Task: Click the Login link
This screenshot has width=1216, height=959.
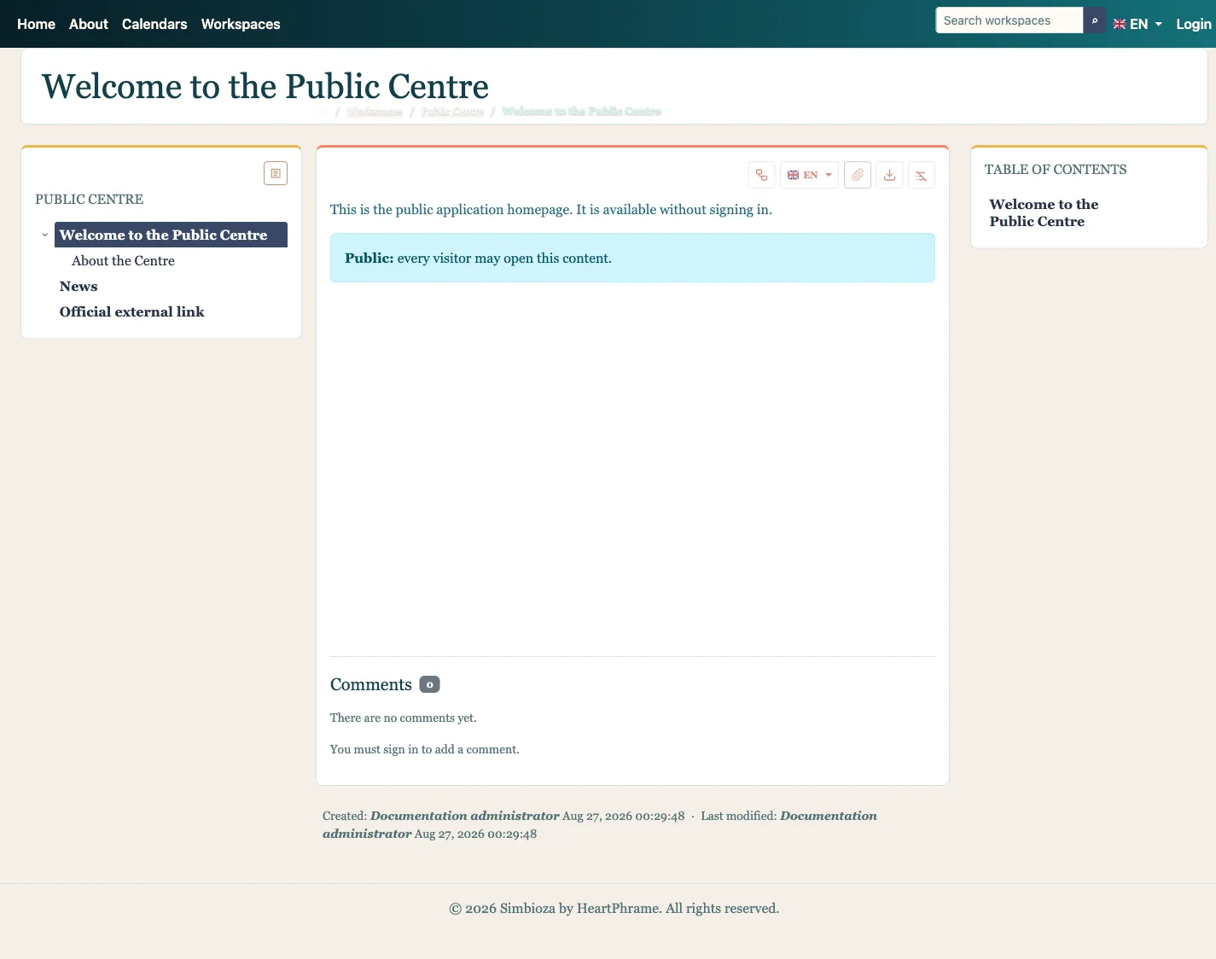Action: [x=1194, y=24]
